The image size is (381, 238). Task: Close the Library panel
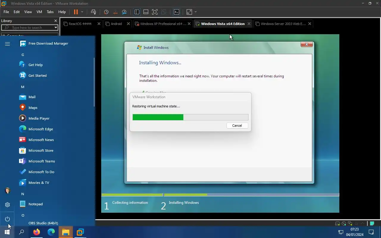click(56, 21)
